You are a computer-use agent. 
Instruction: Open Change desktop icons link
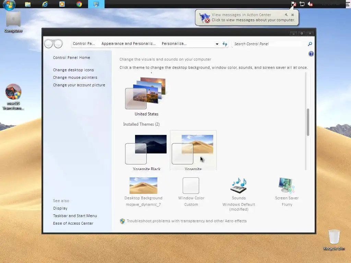(73, 70)
